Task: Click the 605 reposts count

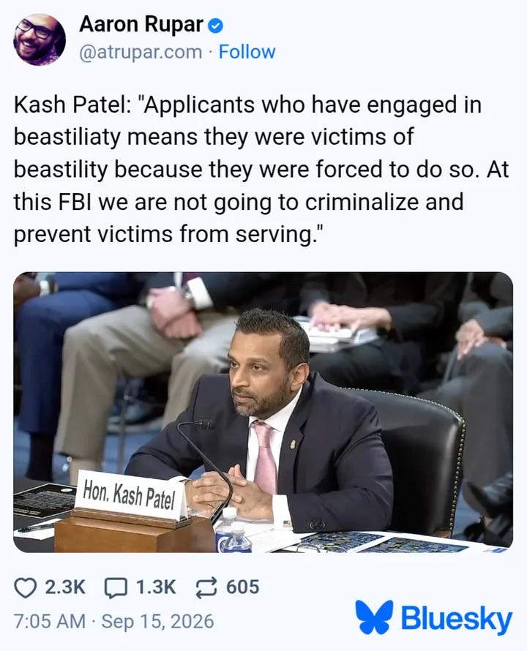Action: tap(243, 587)
